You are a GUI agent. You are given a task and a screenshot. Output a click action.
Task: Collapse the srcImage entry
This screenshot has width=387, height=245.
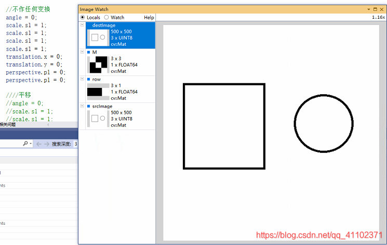(82, 106)
